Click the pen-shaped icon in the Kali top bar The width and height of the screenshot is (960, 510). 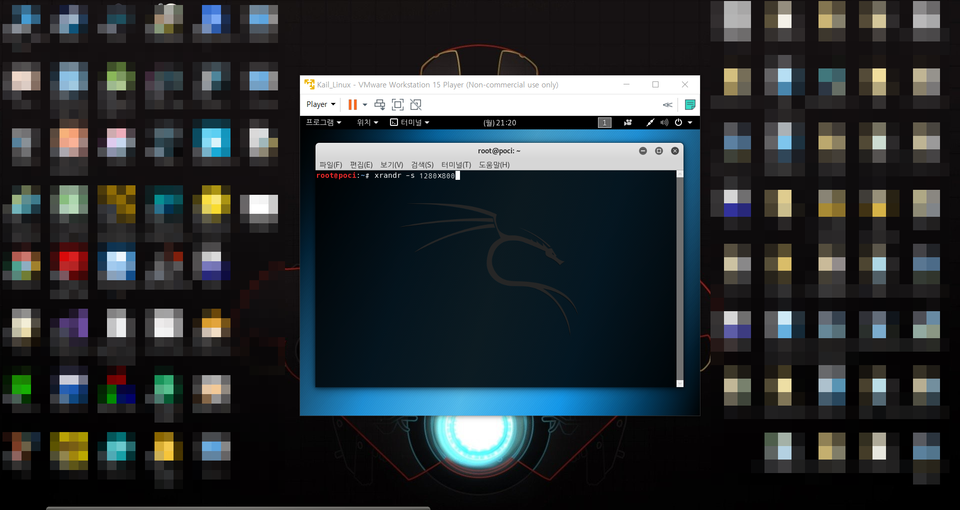[650, 122]
